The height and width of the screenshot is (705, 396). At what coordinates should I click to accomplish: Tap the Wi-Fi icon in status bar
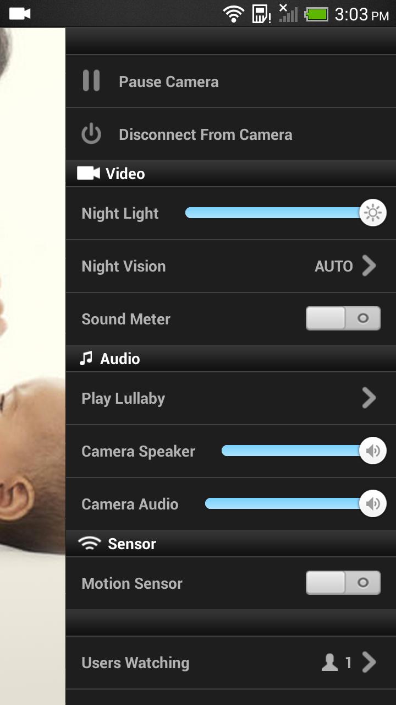234,14
